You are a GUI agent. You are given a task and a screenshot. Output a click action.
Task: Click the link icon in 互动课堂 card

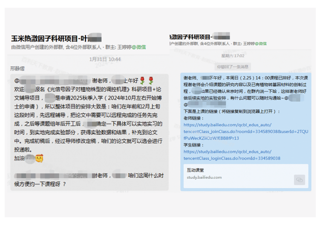point(299,180)
